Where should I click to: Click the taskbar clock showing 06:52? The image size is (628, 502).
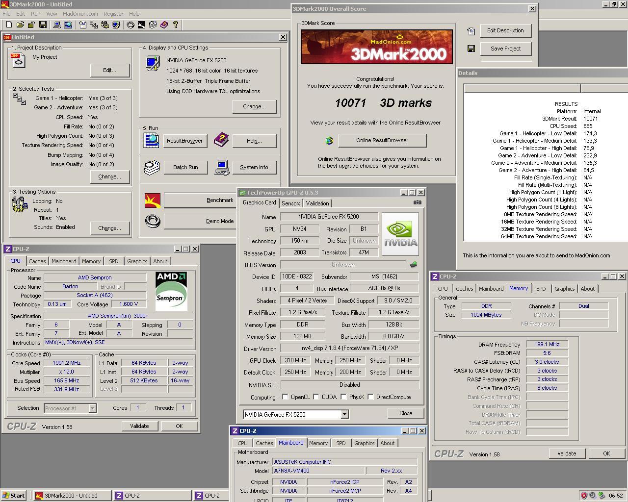click(616, 496)
